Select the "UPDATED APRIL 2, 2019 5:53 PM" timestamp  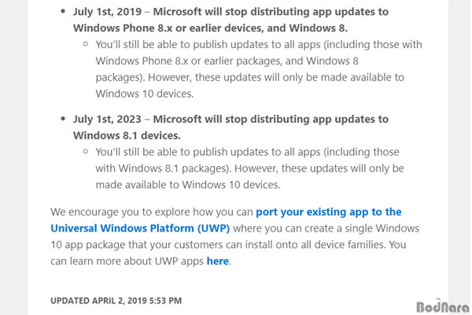[x=116, y=301]
